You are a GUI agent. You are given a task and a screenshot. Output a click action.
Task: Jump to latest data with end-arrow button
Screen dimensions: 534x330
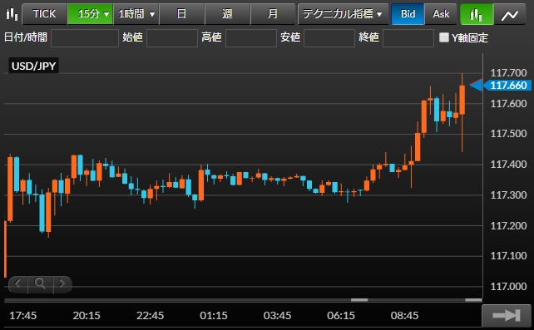[x=507, y=315]
